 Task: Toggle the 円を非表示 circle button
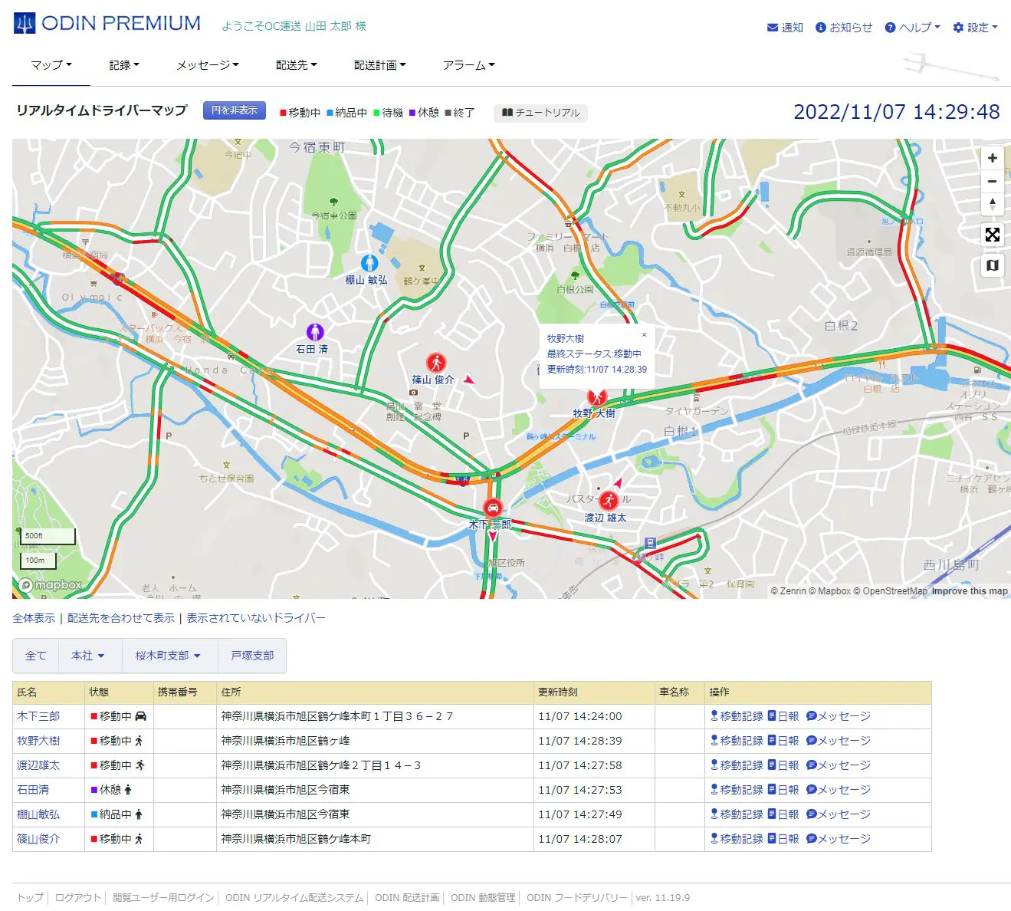(x=234, y=110)
